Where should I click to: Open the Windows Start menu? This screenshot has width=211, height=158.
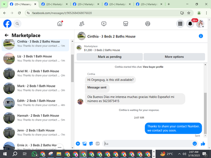(x=5, y=154)
